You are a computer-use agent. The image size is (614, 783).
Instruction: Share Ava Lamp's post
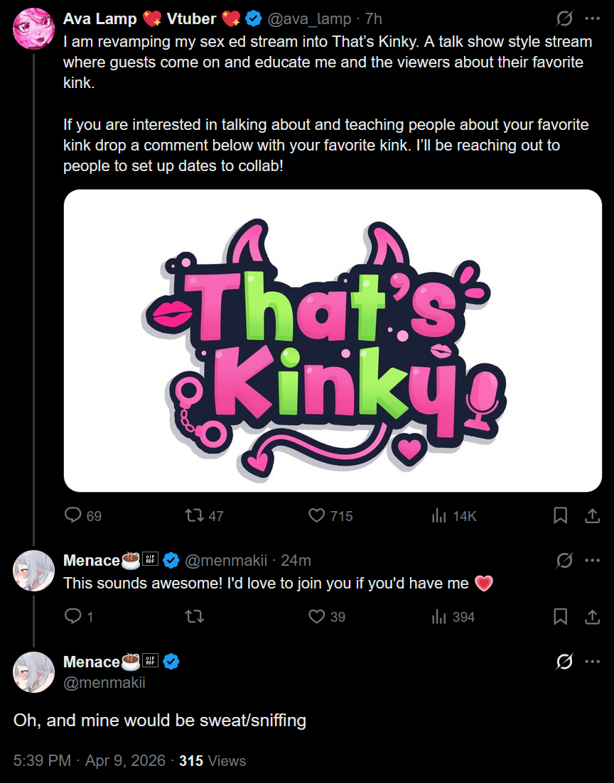[x=593, y=515]
